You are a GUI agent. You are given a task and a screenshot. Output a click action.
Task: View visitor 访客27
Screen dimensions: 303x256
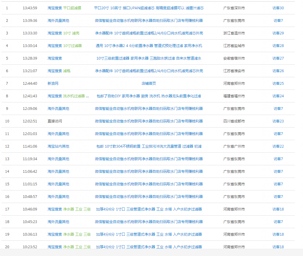pos(278,58)
